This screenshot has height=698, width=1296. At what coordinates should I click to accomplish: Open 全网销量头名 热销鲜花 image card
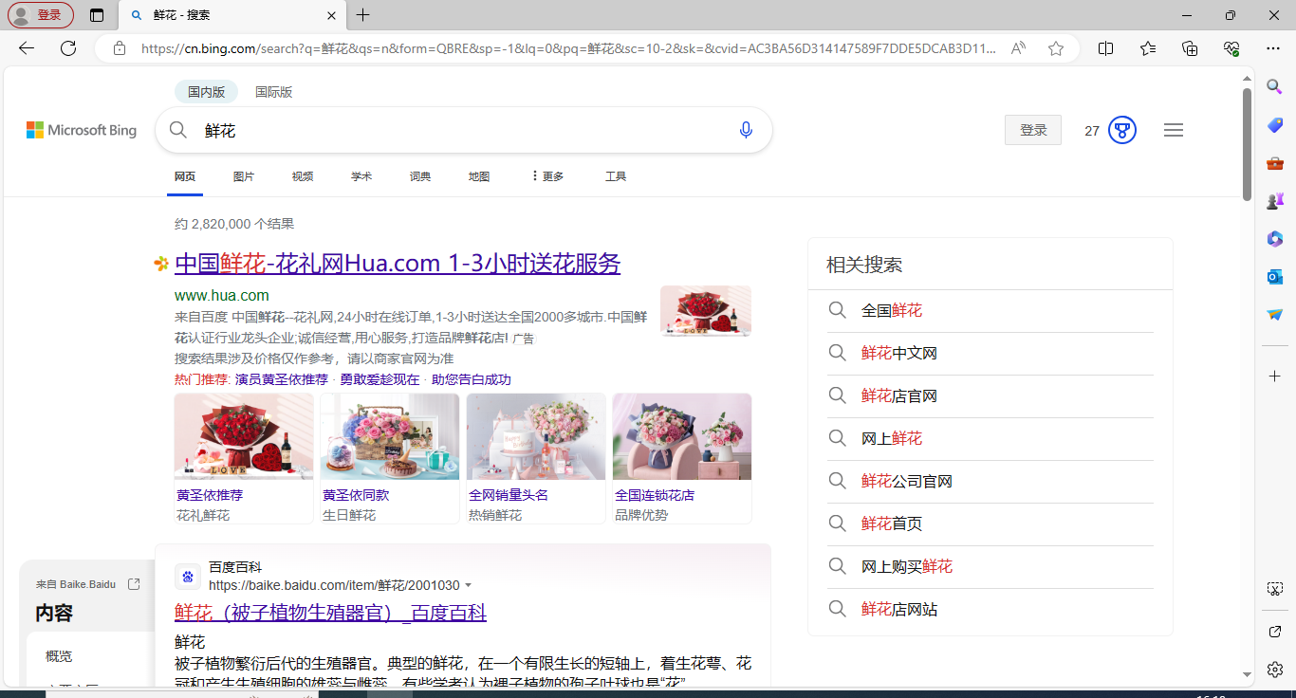[536, 458]
